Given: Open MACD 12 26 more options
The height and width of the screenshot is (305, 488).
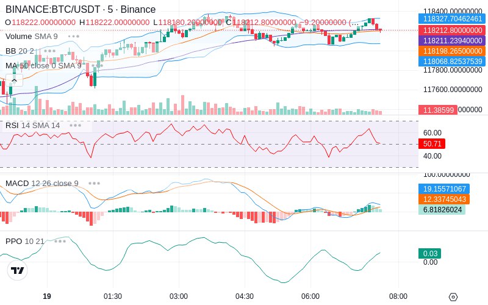Looking at the screenshot, I should (94, 184).
